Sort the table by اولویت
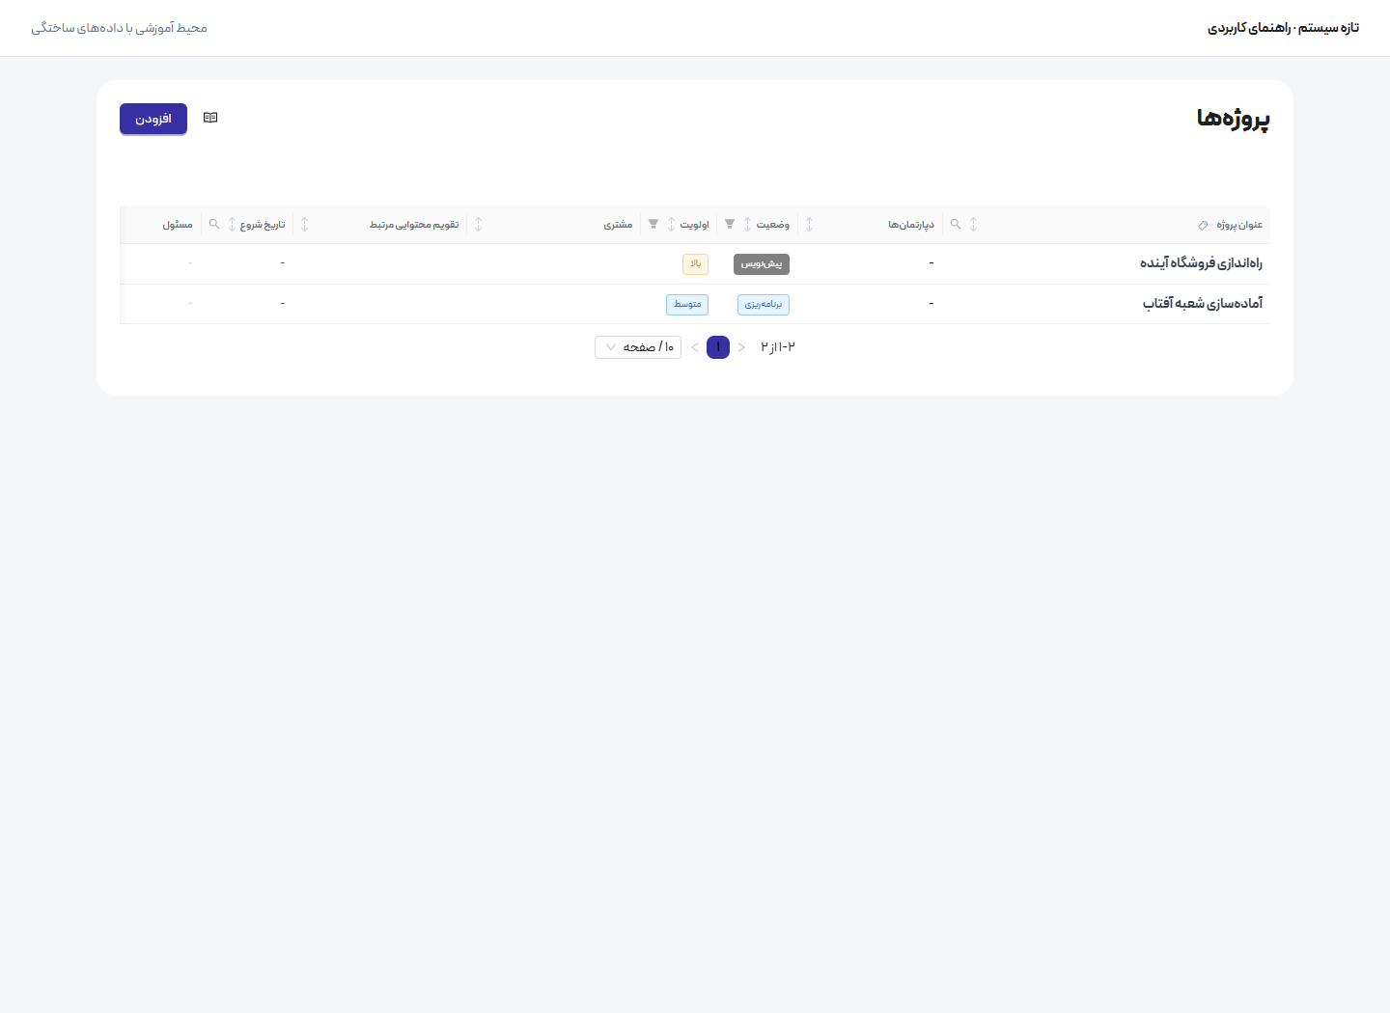 pos(671,224)
